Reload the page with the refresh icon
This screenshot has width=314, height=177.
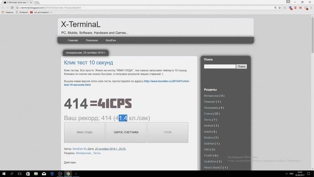coord(12,8)
